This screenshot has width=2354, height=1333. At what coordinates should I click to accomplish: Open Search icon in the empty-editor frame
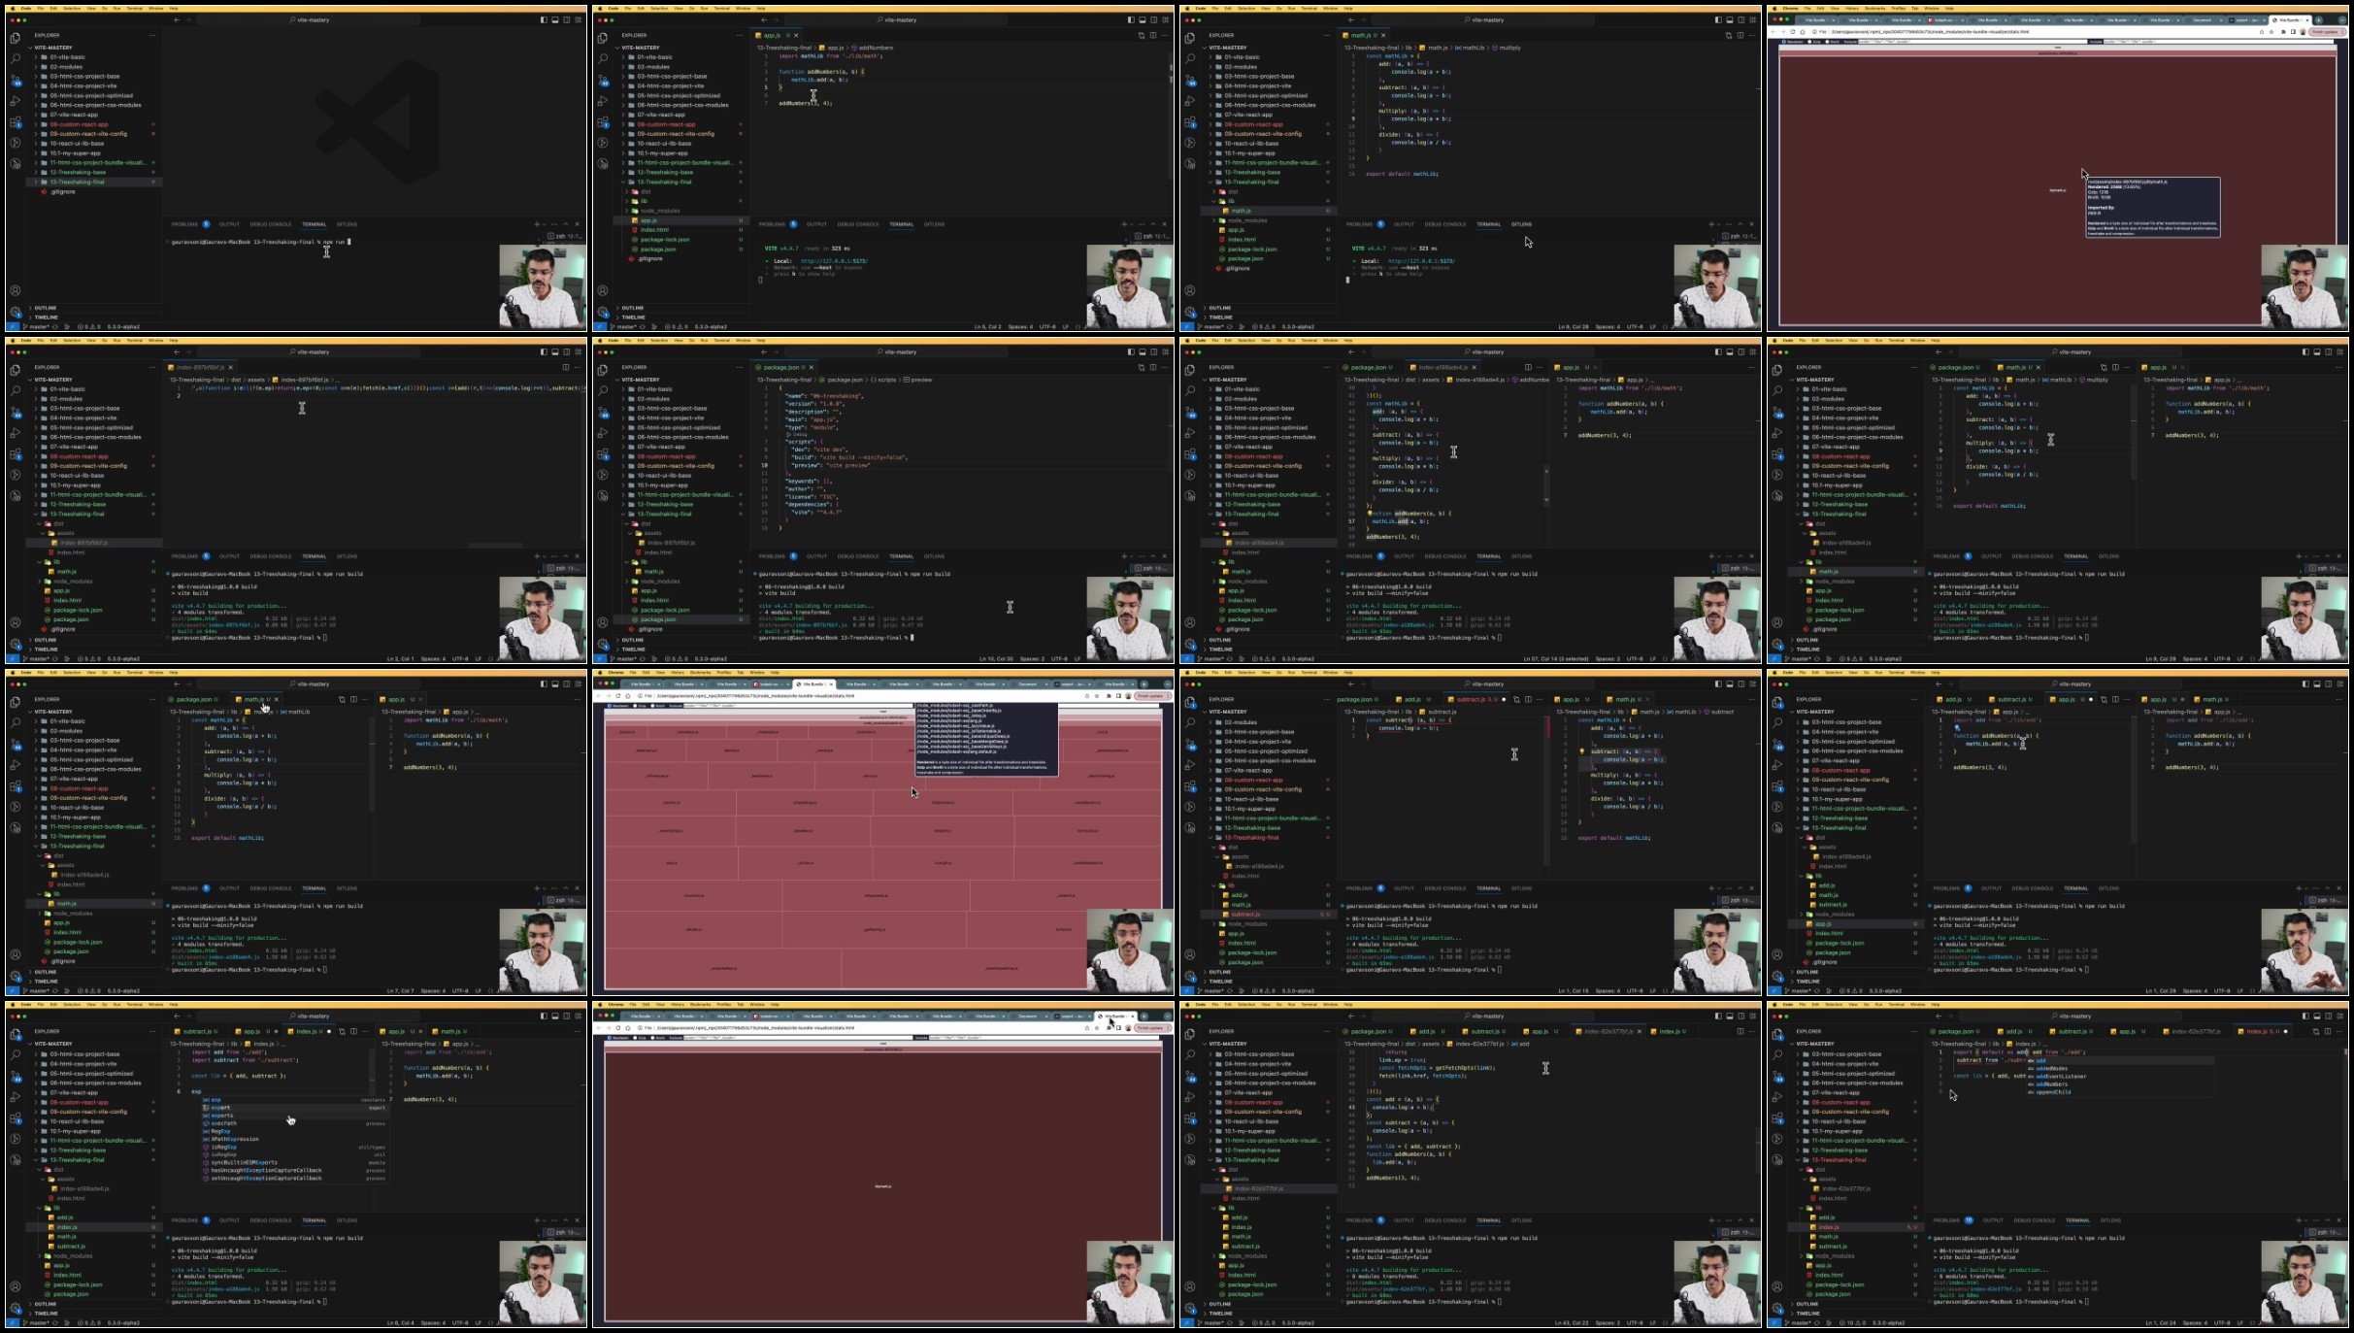tap(16, 58)
